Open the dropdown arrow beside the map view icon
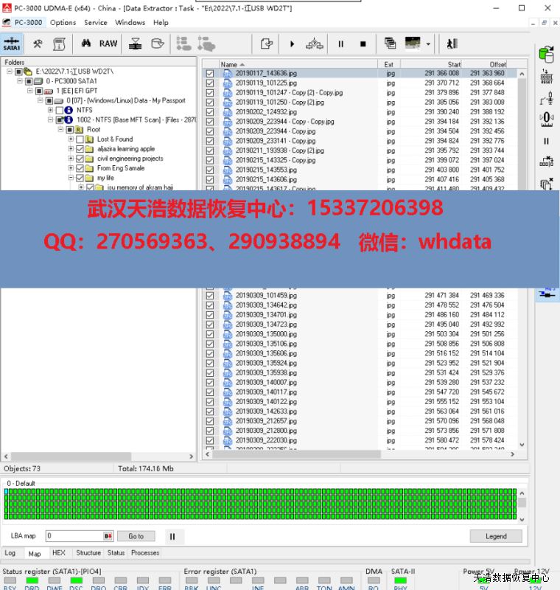This screenshot has height=590, width=560. 428,44
